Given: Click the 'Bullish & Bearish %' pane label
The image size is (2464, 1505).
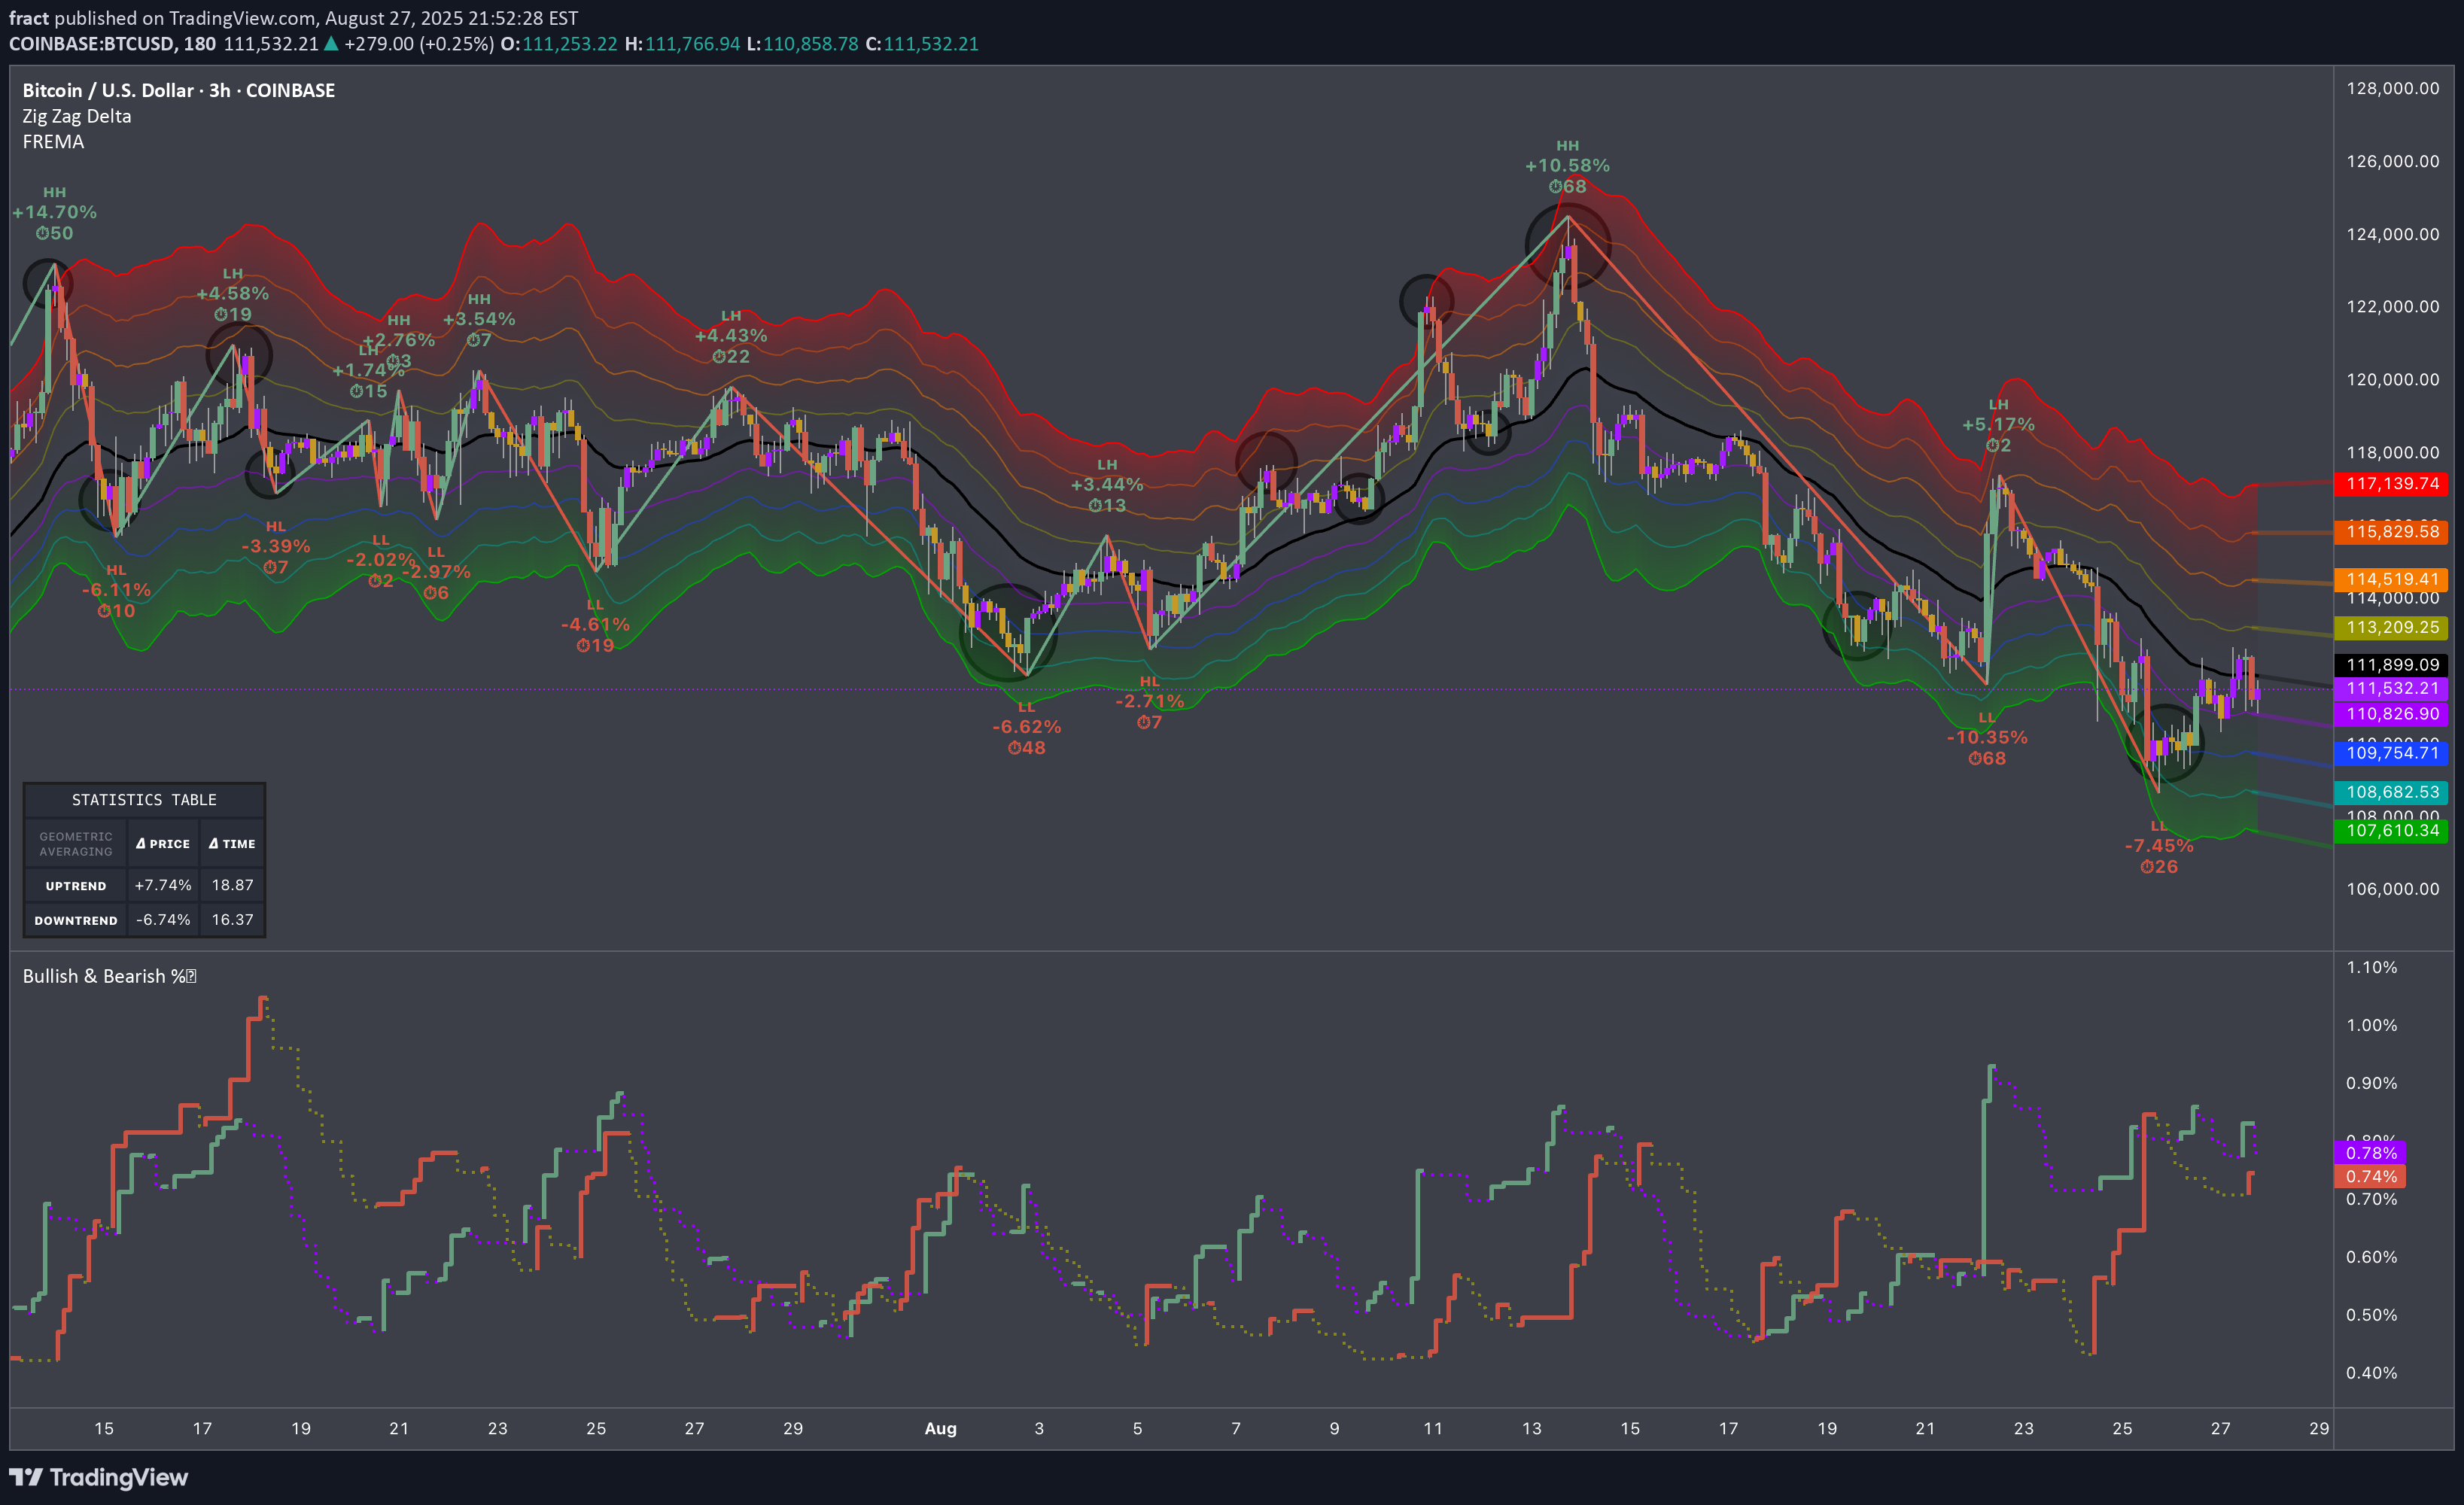Looking at the screenshot, I should (109, 976).
